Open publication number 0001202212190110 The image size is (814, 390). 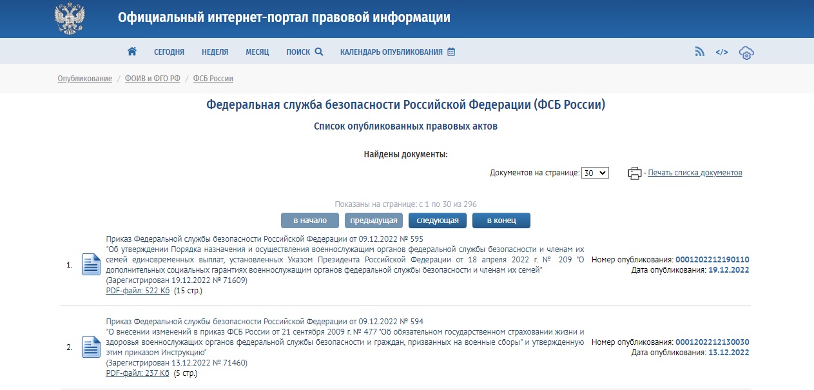(x=712, y=260)
